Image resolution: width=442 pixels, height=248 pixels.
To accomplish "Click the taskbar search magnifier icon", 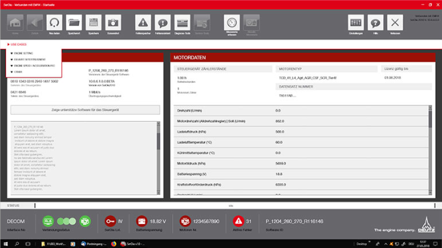I will coord(17,244).
